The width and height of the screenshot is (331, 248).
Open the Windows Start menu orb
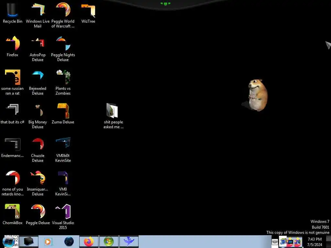tap(9, 242)
